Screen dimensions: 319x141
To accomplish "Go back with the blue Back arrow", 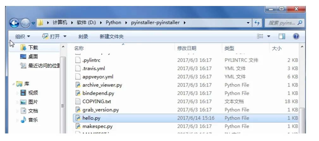I will [x=14, y=23].
